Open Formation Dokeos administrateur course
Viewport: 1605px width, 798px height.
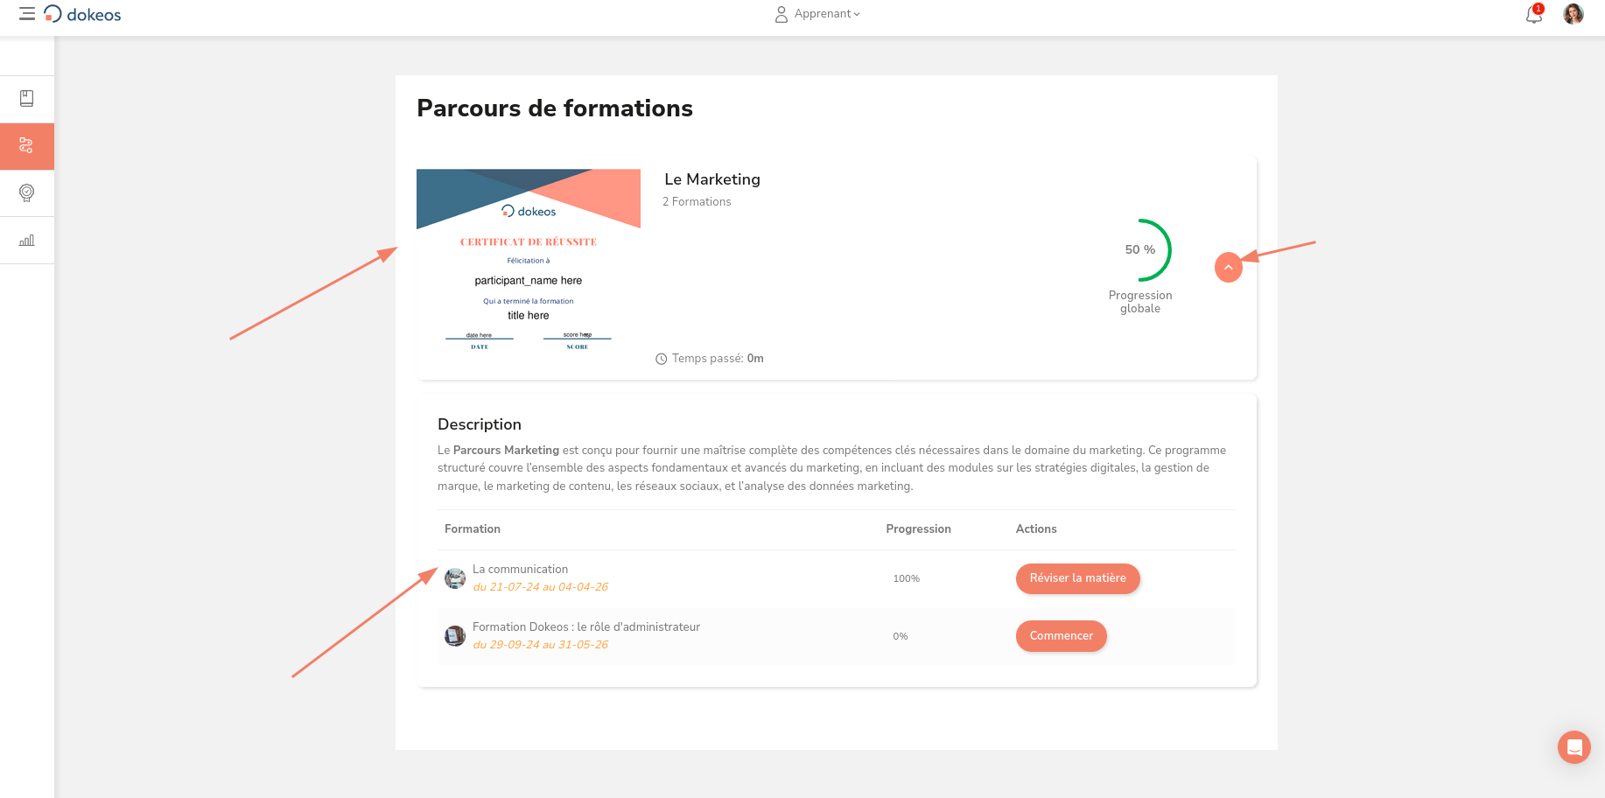tap(586, 627)
